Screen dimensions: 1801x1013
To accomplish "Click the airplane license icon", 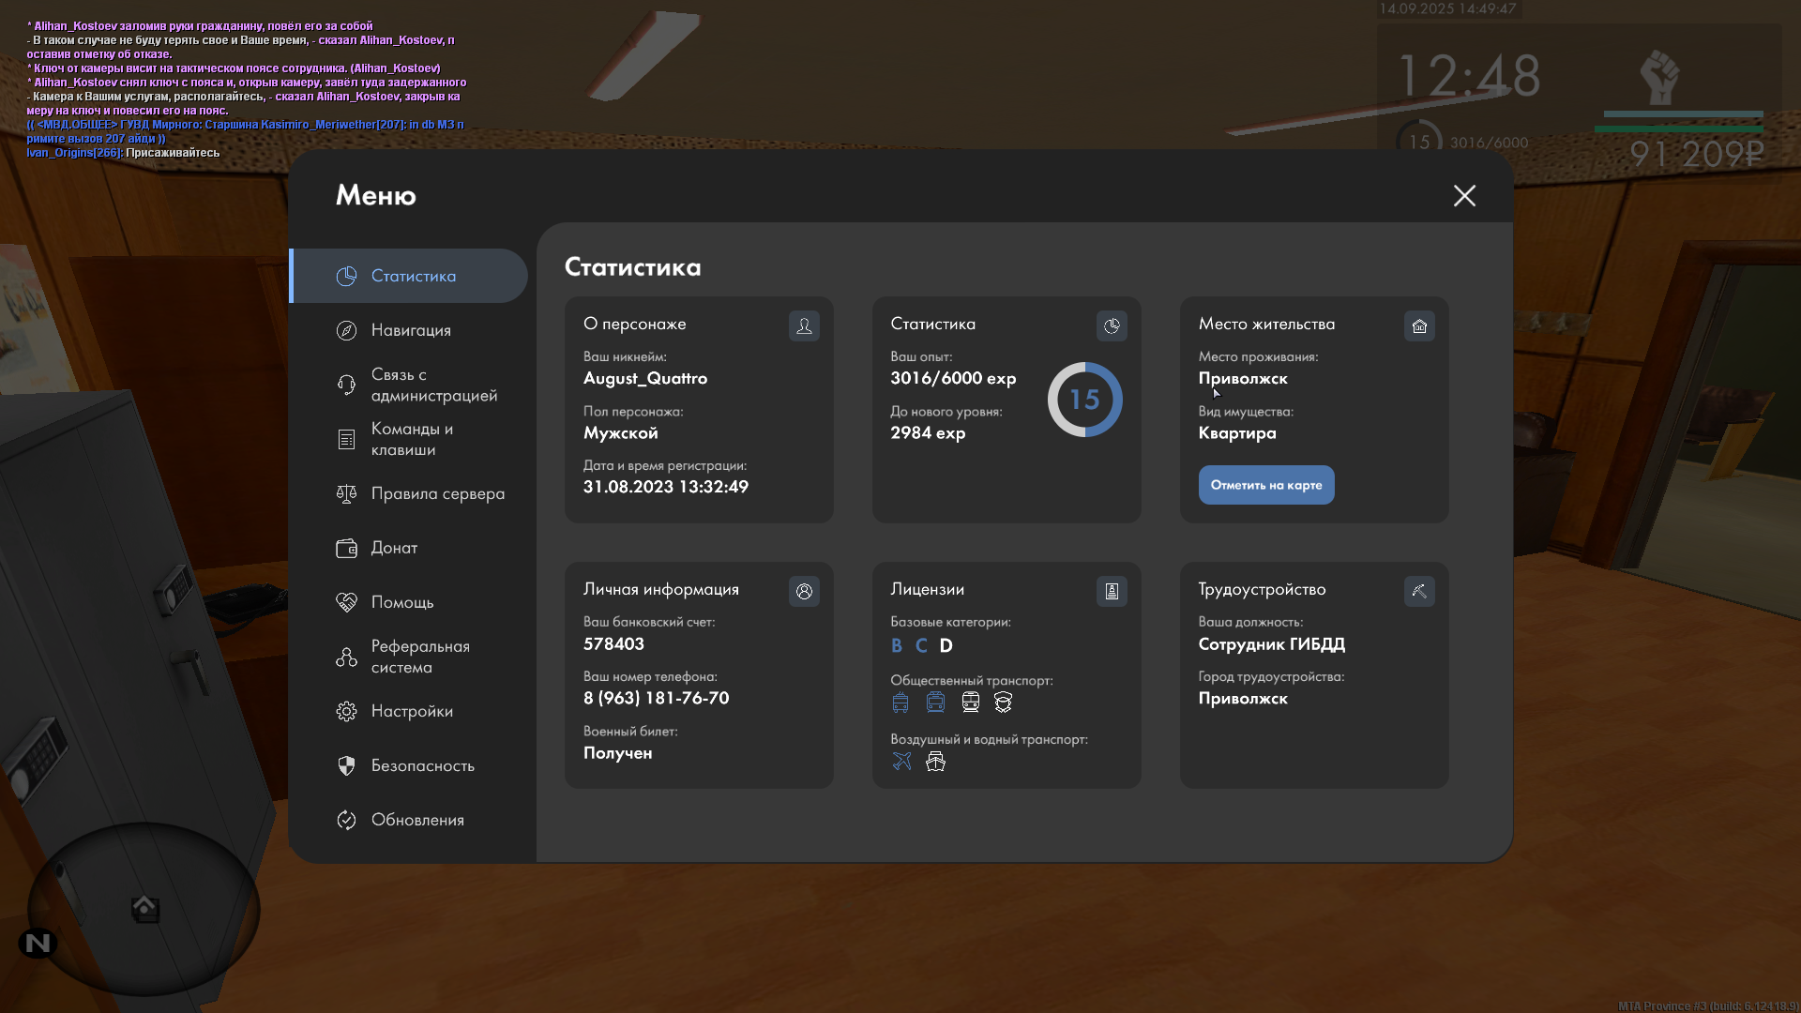I will [x=901, y=761].
